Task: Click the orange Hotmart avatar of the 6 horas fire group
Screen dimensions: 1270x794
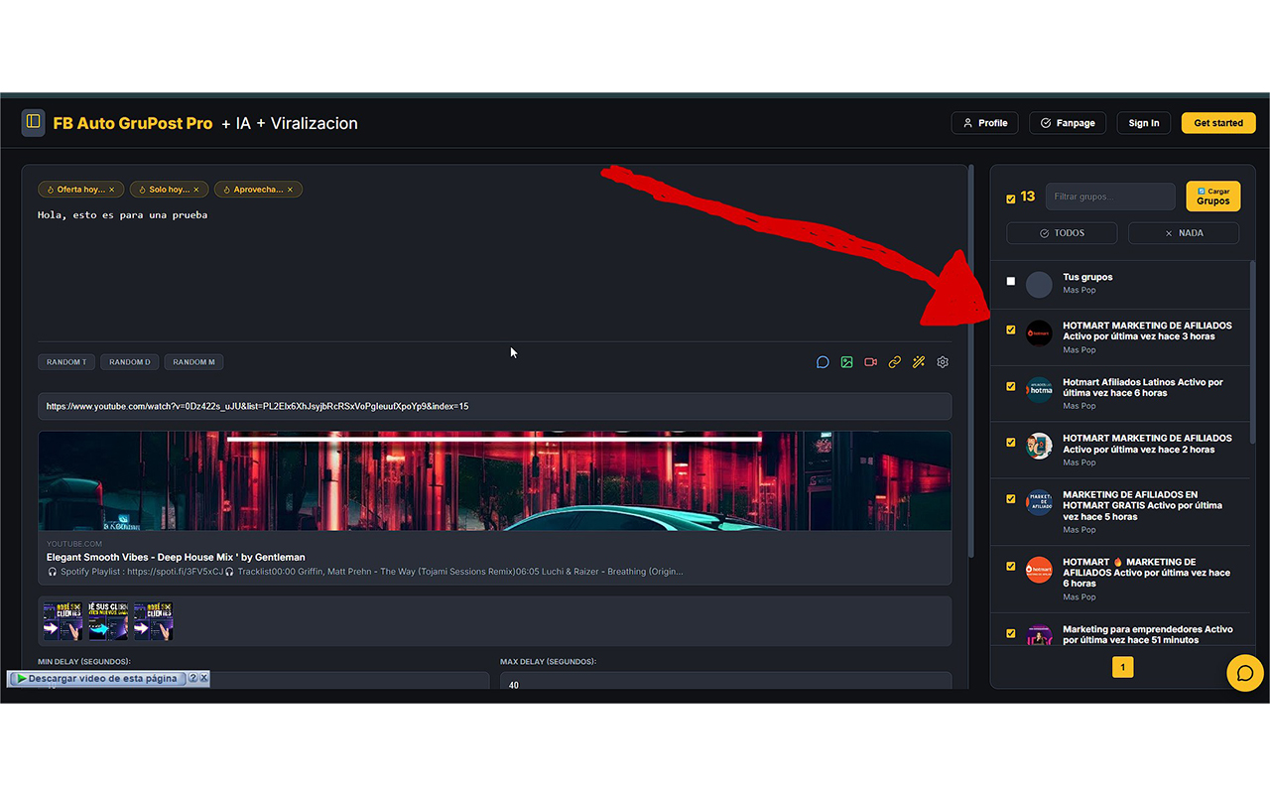Action: 1039,570
